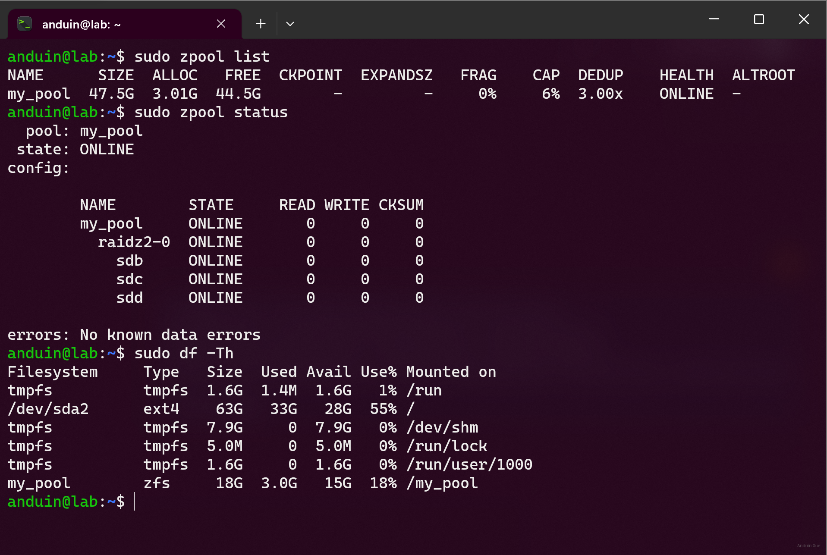Screen dimensions: 827x555
Task: Click the terminal icon in the anduin@lab tab
Action: [25, 24]
